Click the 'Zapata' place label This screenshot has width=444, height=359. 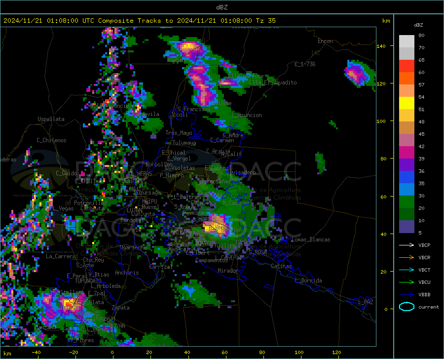pyautogui.click(x=121, y=308)
